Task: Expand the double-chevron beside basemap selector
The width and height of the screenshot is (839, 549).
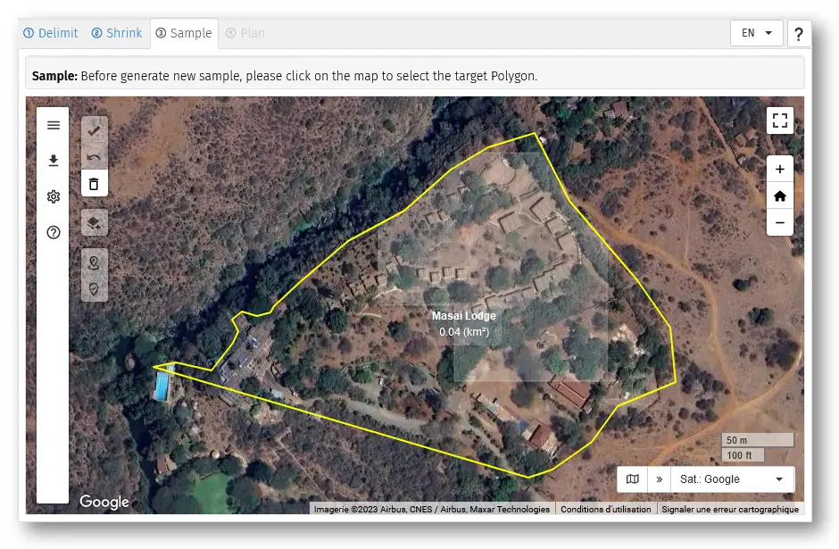Action: [x=660, y=479]
